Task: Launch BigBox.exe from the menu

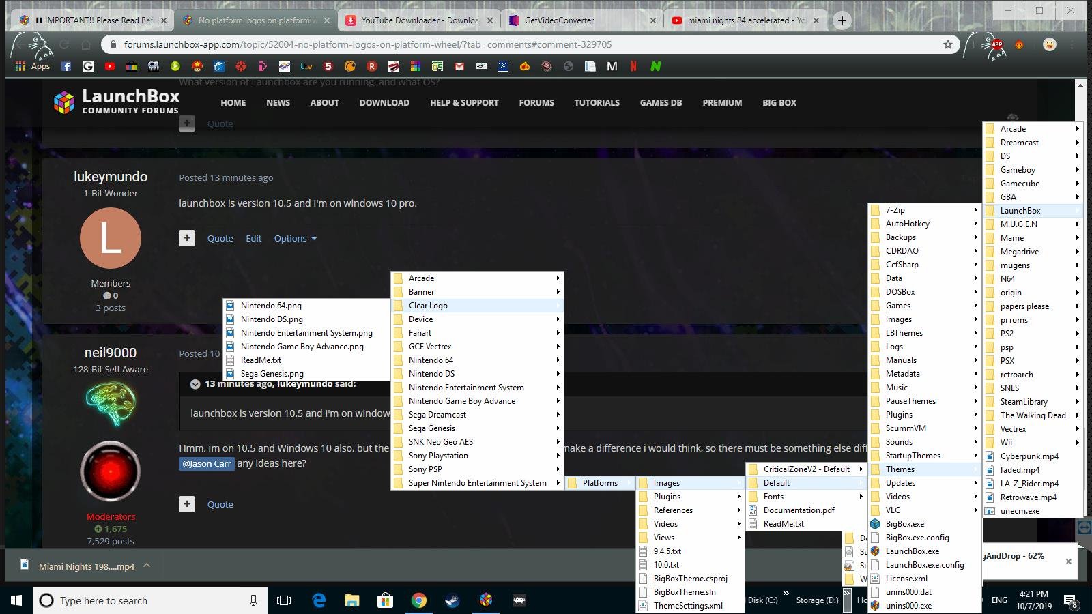Action: click(925, 524)
